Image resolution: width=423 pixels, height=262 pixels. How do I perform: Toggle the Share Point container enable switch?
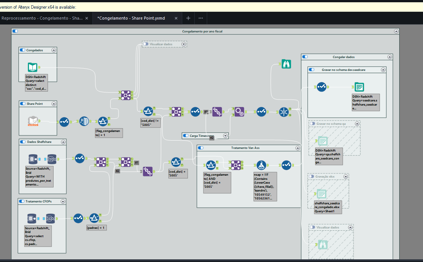tap(23, 104)
